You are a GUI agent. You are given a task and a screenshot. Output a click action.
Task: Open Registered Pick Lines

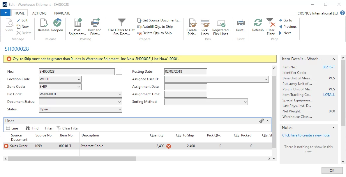220,27
